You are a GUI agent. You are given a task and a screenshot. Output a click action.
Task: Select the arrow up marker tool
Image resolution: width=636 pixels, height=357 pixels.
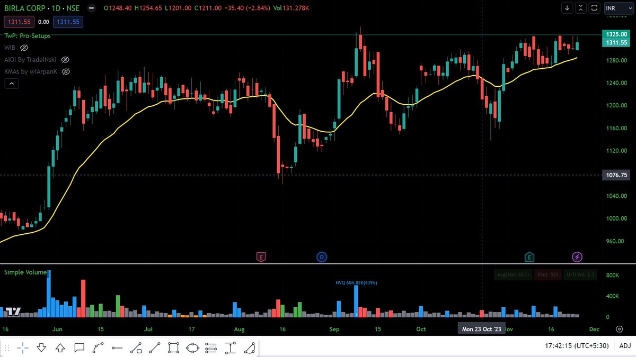coord(60,347)
